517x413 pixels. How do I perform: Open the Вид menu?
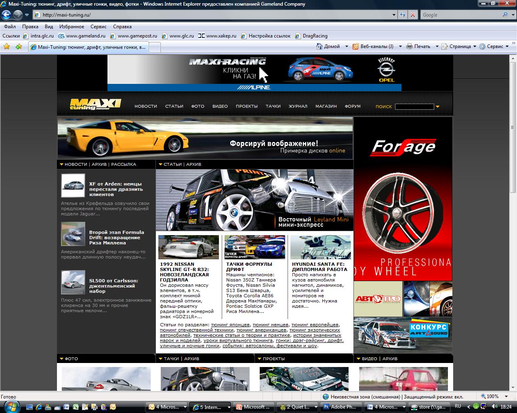[x=49, y=27]
